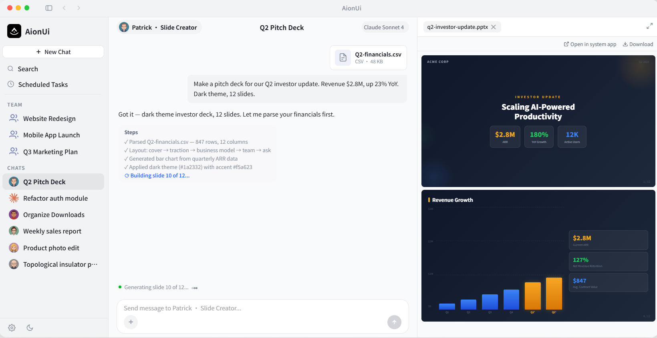Open Website Redesign team
Image resolution: width=657 pixels, height=338 pixels.
coord(53,119)
